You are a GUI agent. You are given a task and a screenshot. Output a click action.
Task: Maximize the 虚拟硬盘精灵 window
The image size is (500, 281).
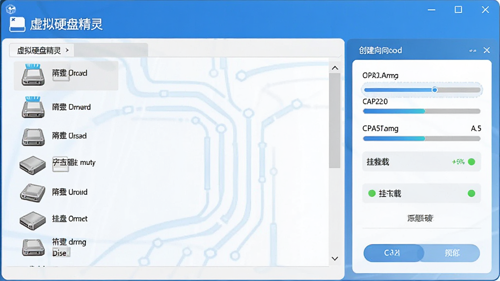click(x=458, y=10)
